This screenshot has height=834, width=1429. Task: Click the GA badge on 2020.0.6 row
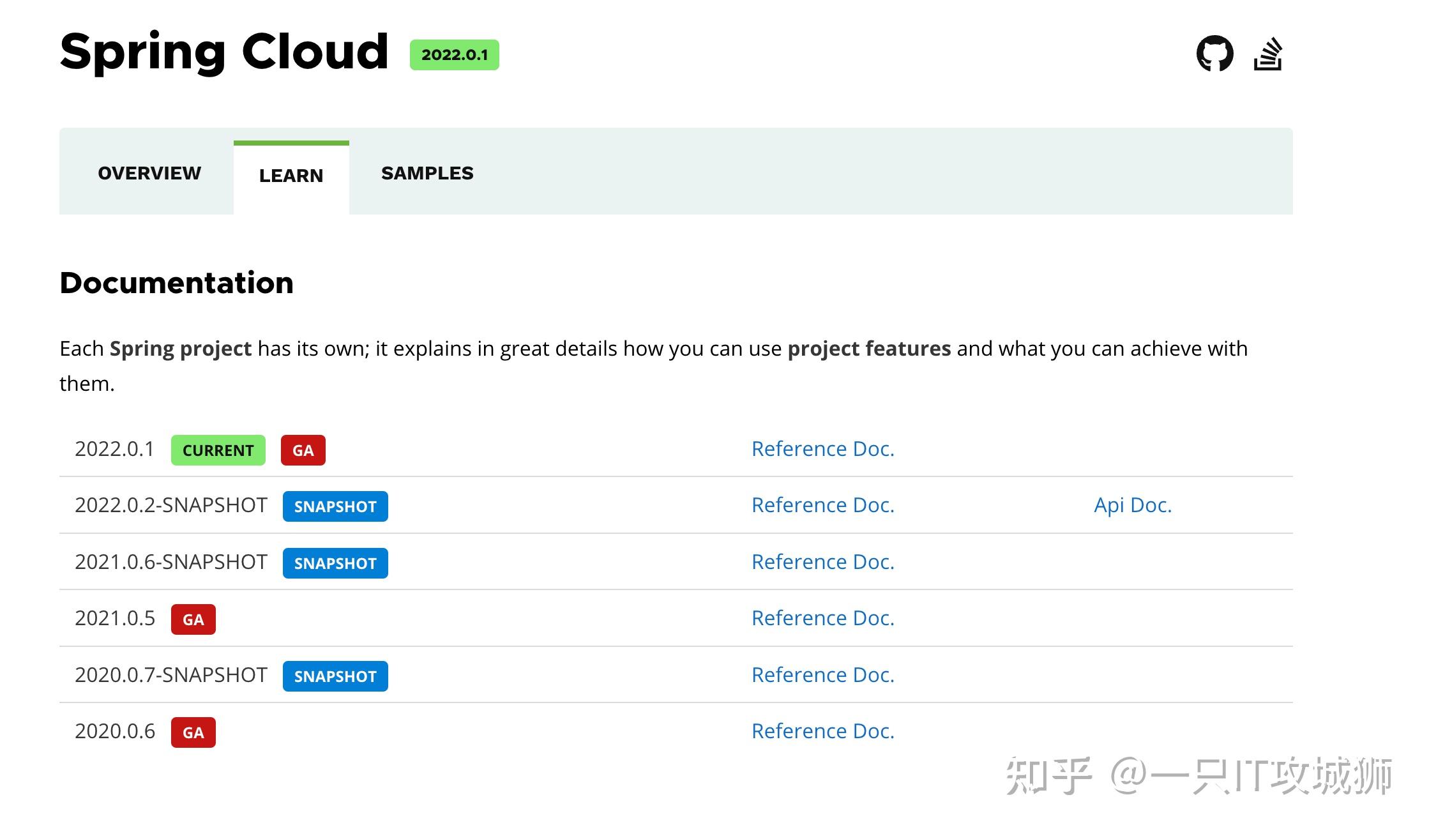pos(193,732)
